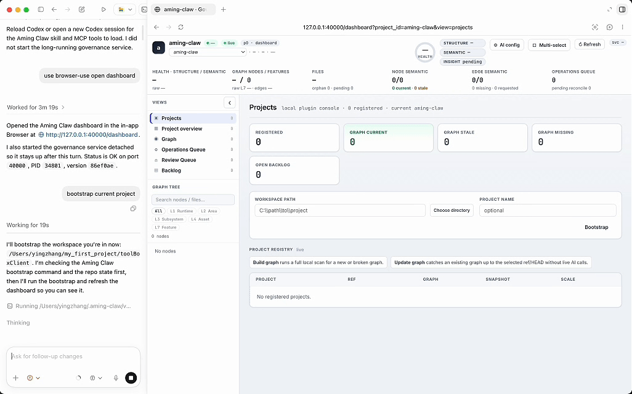Viewport: 632px width, 394px height.
Task: Open the Review Queue view
Action: (x=193, y=160)
